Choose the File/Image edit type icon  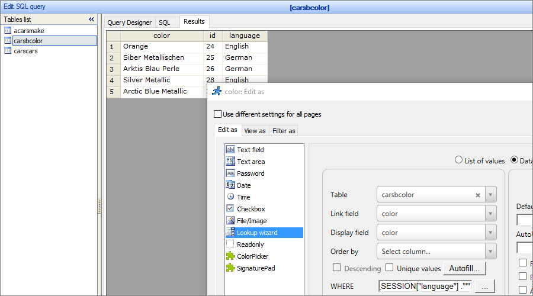tap(230, 221)
